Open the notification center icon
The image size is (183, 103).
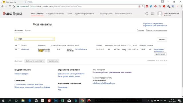click(x=180, y=100)
